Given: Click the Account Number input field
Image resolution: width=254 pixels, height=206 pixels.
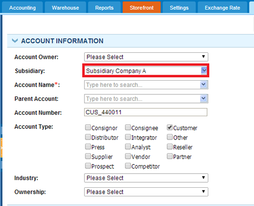Looking at the screenshot, I should click(x=146, y=112).
